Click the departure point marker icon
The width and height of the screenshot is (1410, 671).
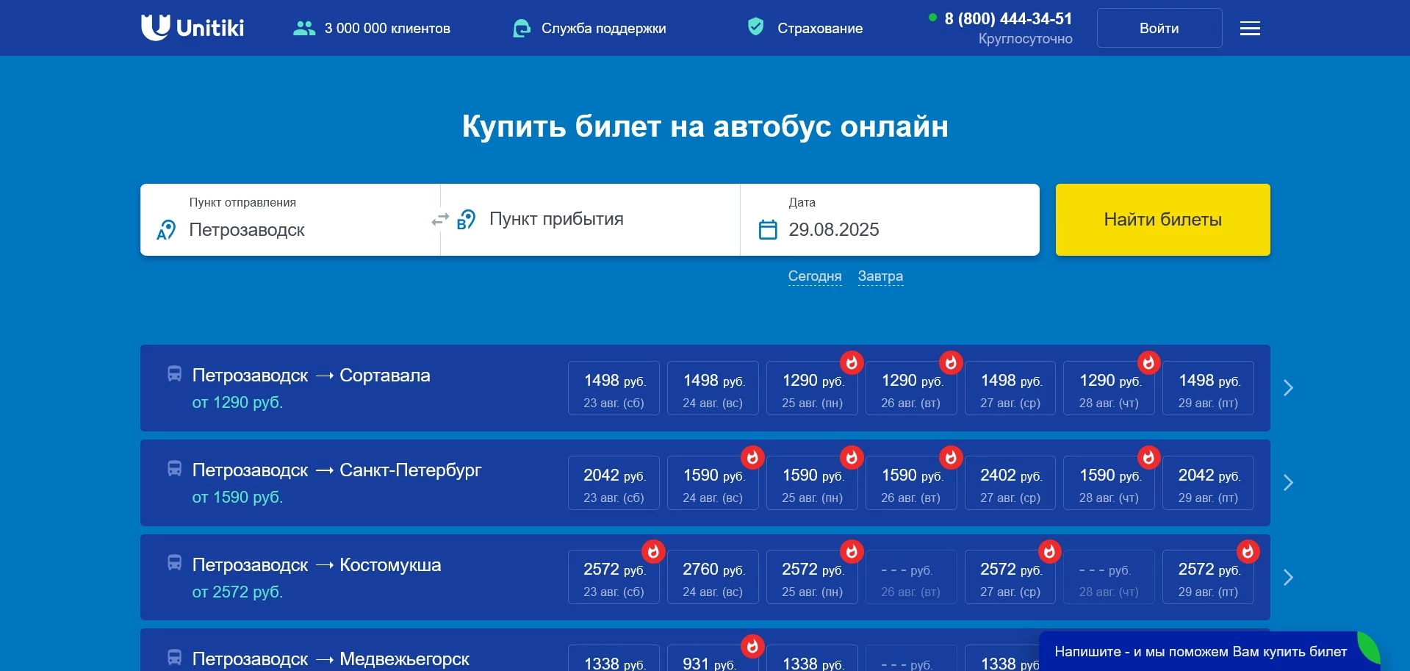165,230
